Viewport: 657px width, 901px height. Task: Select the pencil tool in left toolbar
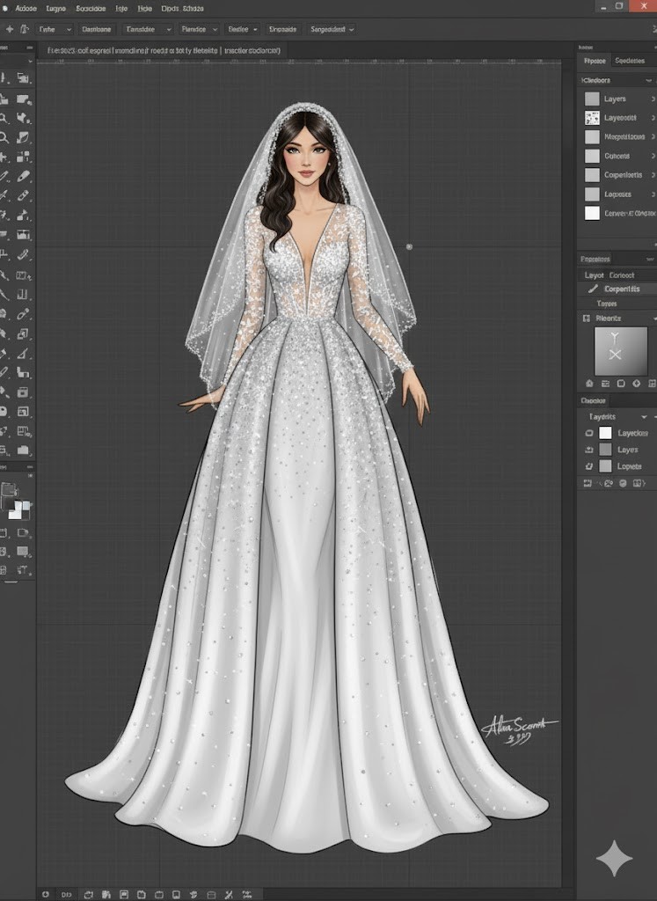(x=24, y=176)
